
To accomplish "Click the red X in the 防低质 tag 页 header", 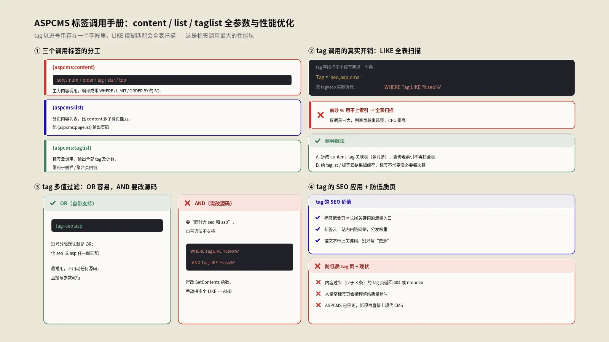I will coord(317,266).
